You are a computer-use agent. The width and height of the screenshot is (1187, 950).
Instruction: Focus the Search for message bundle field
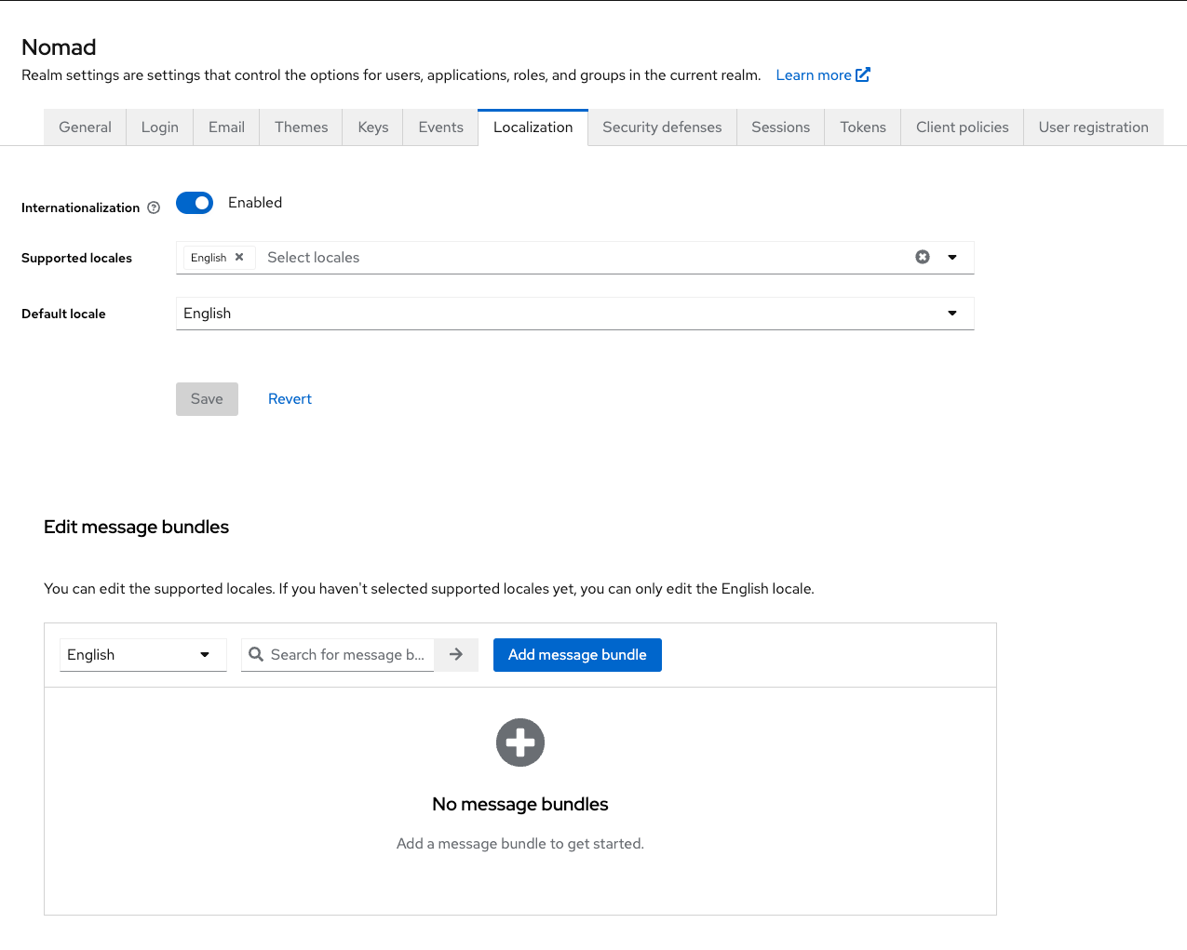pyautogui.click(x=337, y=655)
